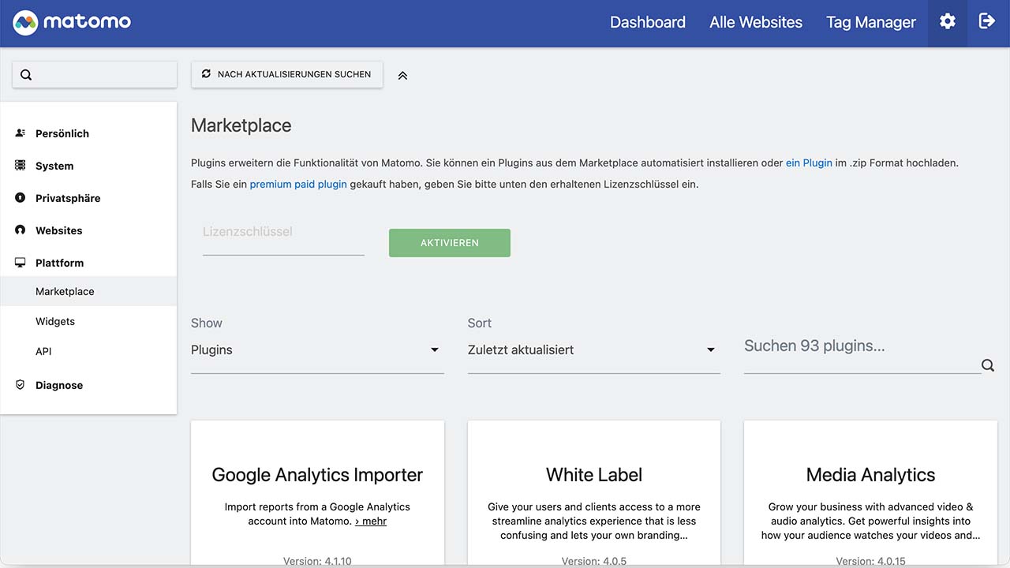Open White Label plugin title
The height and width of the screenshot is (568, 1010).
(x=594, y=475)
